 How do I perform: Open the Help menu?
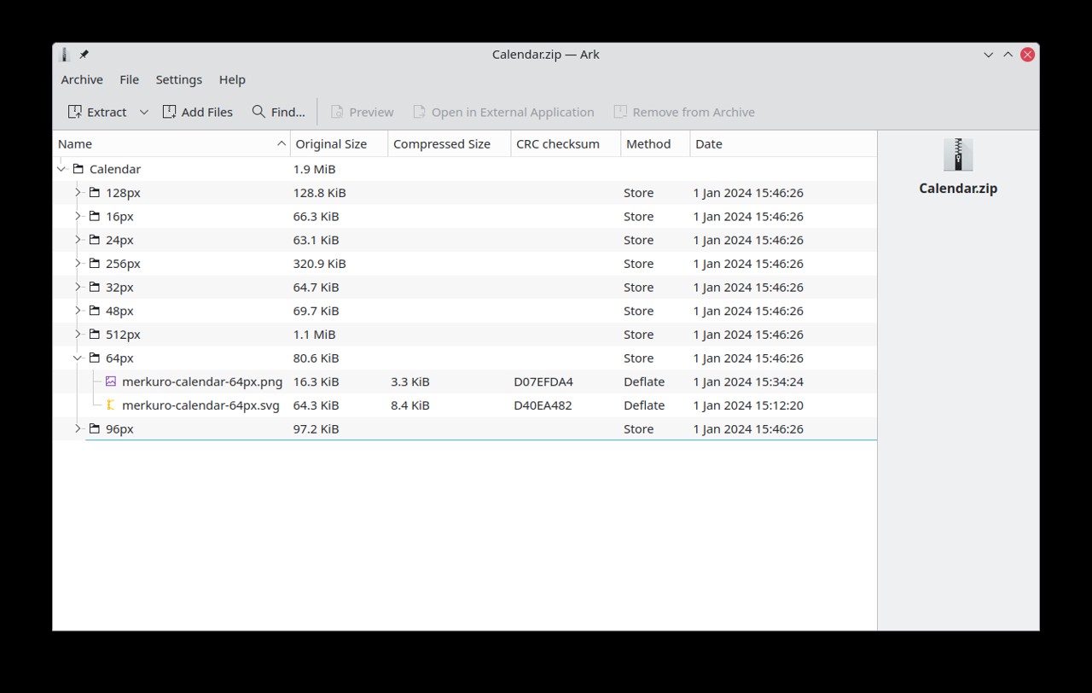tap(232, 79)
